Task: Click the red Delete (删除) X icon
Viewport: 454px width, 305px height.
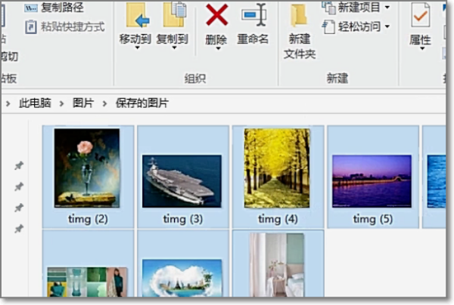Action: pos(216,14)
